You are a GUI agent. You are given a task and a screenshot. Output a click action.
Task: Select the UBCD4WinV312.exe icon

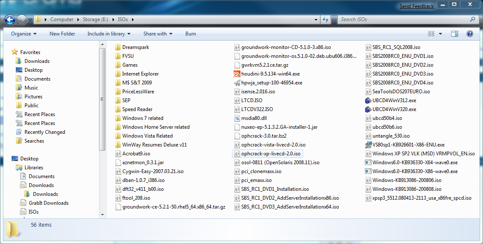tap(368, 100)
